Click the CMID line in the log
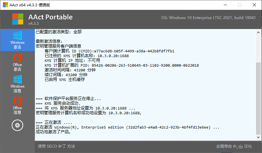262x153 pixels. [109, 51]
